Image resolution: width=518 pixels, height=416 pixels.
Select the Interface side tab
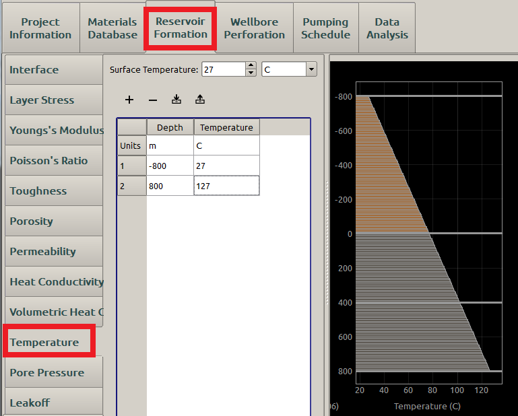[54, 69]
